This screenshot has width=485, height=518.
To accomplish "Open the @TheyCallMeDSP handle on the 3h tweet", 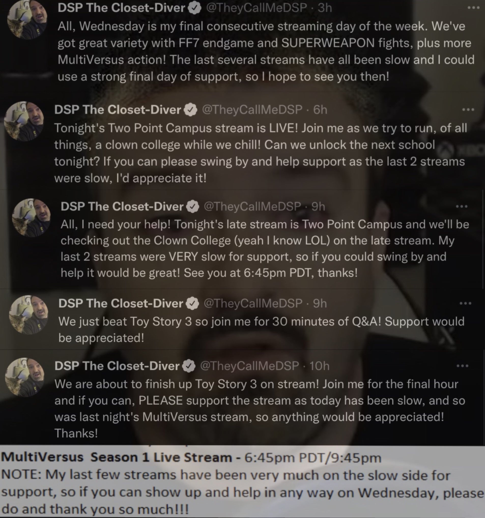I will [x=257, y=8].
